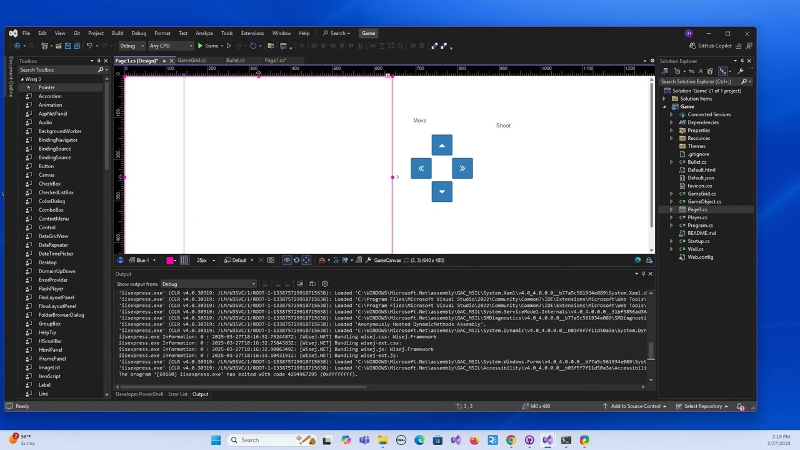Click Select Repository in status bar
Image resolution: width=800 pixels, height=450 pixels.
(x=703, y=406)
